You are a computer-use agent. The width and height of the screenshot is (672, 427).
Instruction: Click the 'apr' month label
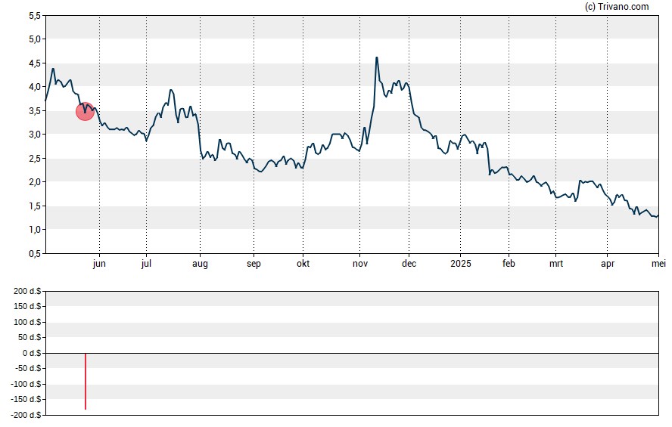click(x=607, y=264)
